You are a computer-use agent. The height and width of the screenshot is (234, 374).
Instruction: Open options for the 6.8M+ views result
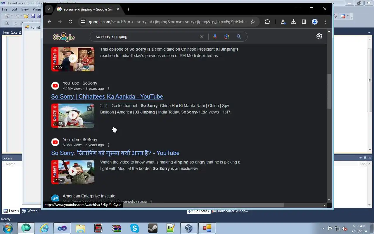(x=109, y=145)
